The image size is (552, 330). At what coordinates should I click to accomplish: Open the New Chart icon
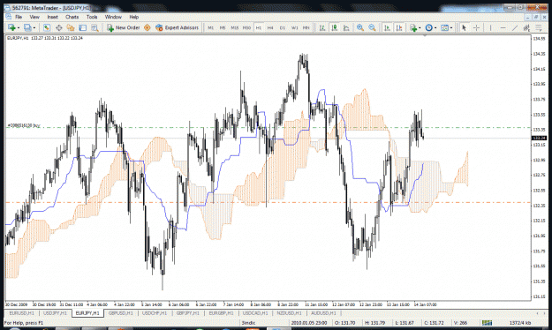(11, 27)
